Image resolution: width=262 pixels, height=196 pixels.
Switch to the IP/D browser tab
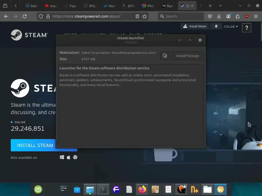129,6
